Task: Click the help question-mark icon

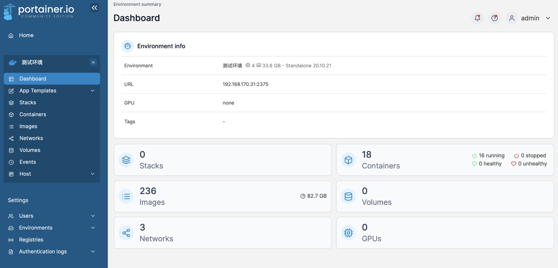Action: click(495, 18)
